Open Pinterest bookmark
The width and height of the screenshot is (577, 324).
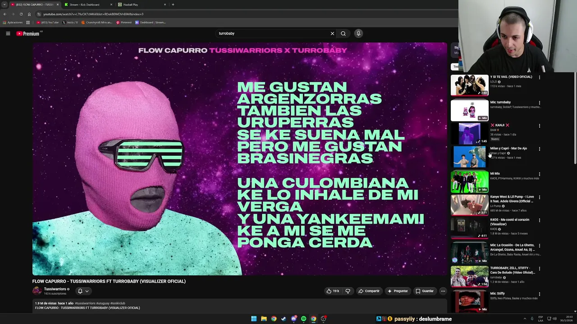[x=124, y=22]
